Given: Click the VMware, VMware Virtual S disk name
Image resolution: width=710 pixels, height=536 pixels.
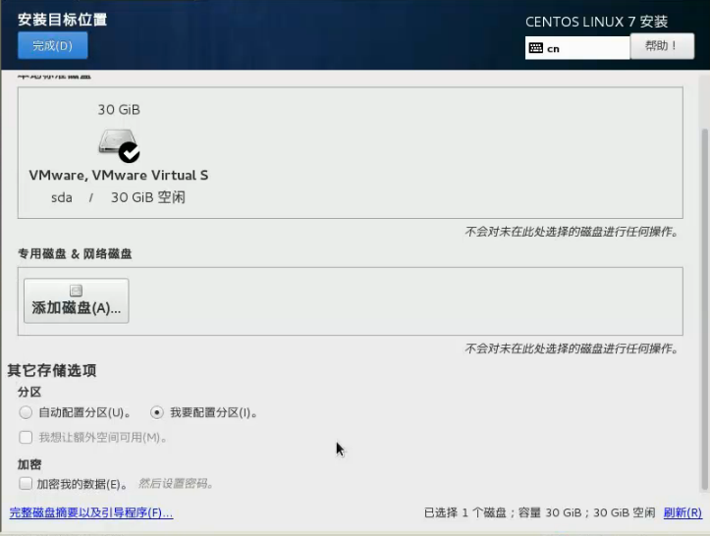Looking at the screenshot, I should 119,175.
